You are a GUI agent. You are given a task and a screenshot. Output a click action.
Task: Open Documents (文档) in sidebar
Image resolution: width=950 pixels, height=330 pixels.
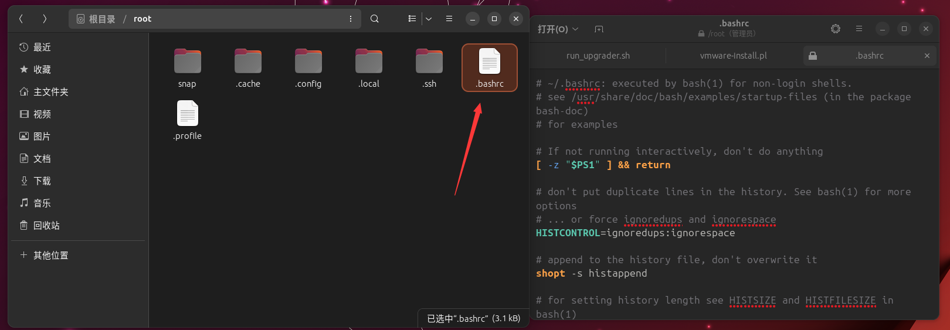77,158
